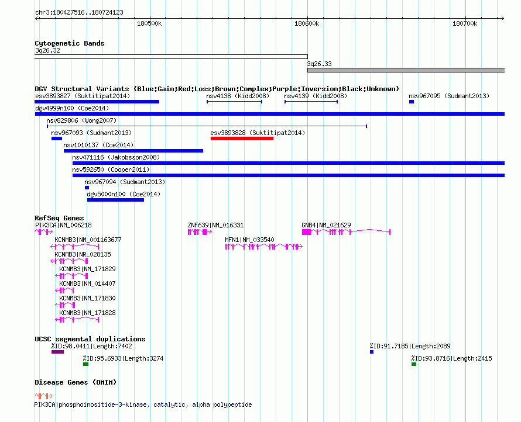
Task: Click the MFN1|NM_033540 label text
Action: coord(249,240)
